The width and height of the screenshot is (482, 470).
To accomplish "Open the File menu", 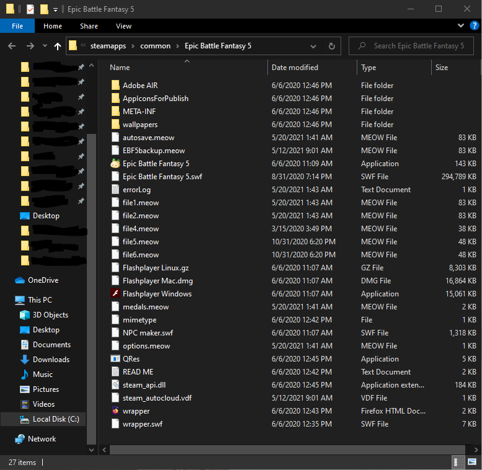I will [x=17, y=26].
